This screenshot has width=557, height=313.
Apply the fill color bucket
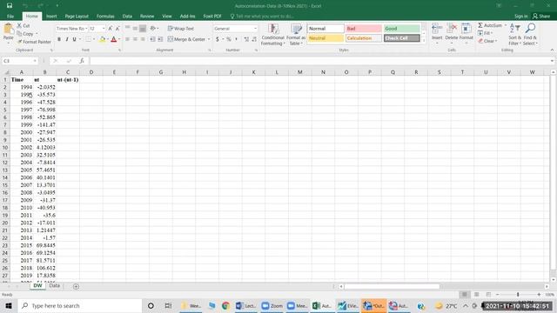[x=103, y=39]
